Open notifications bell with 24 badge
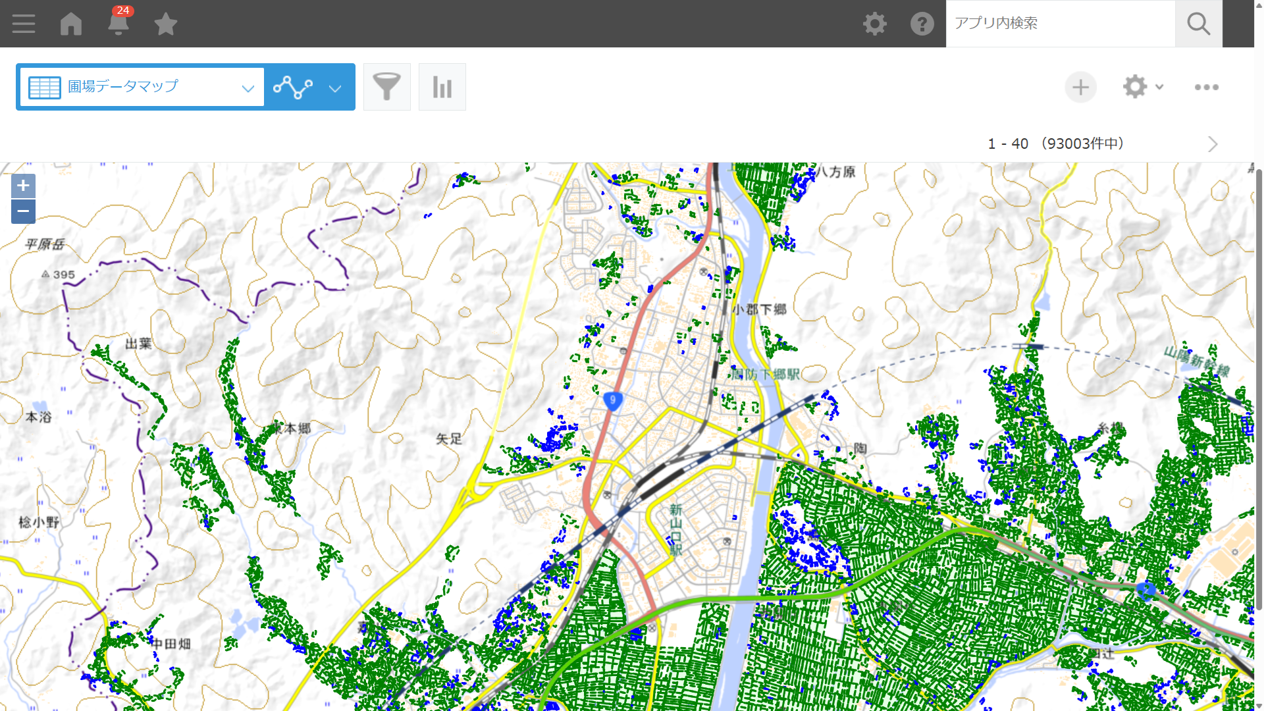 pyautogui.click(x=118, y=22)
